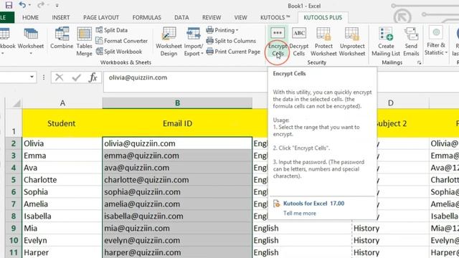459x258 pixels.
Task: Click the Insert Function fx button
Action: coord(93,77)
